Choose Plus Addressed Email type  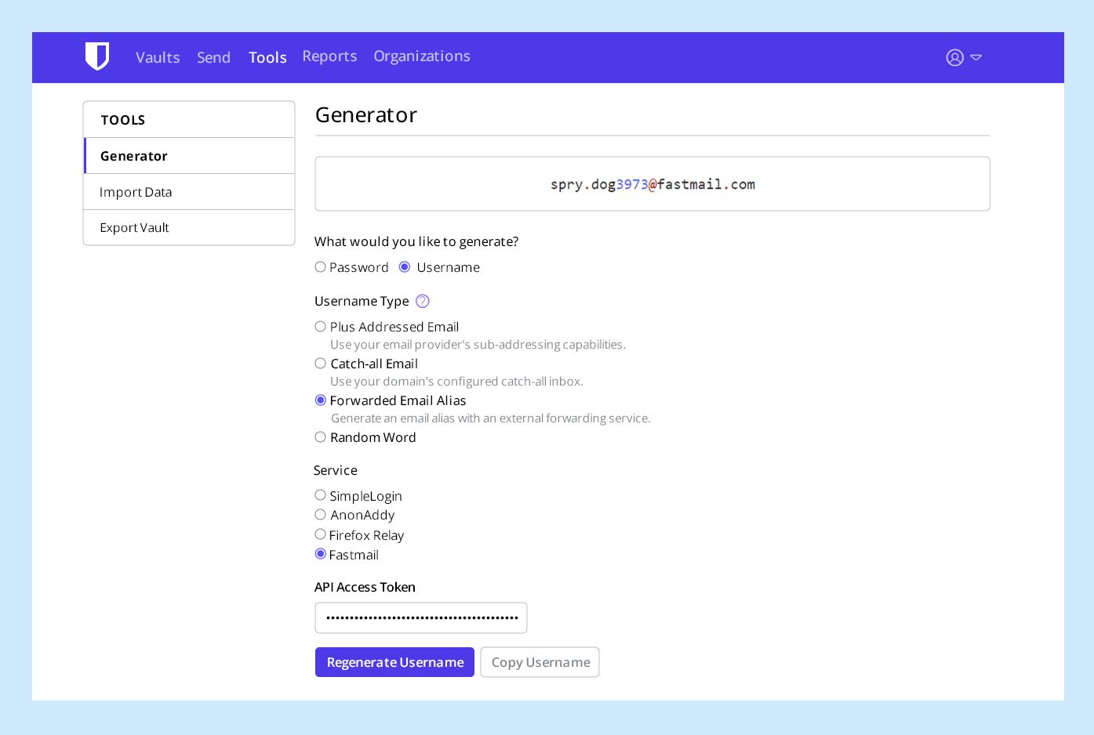tap(321, 327)
